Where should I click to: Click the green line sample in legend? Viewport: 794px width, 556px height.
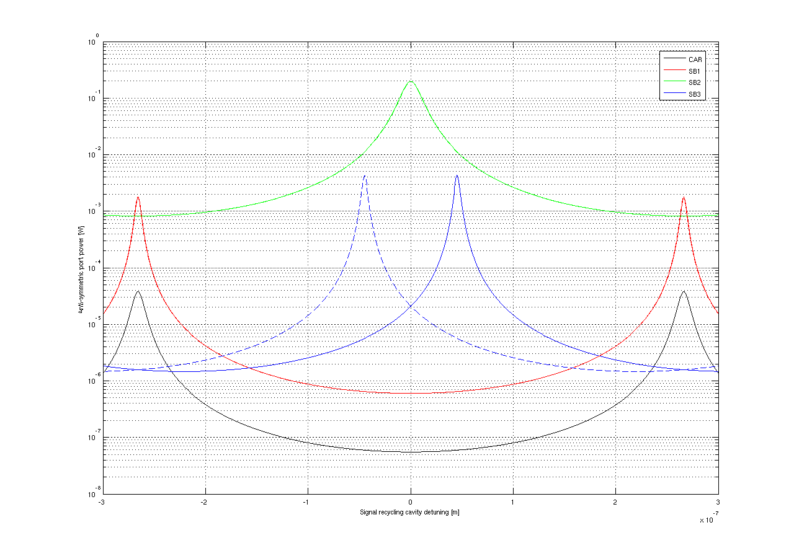point(674,82)
